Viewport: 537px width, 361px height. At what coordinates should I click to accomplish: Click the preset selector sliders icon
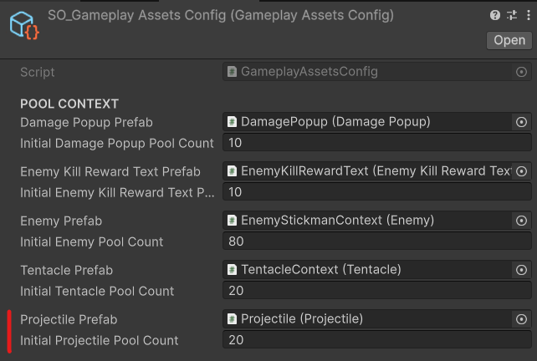pyautogui.click(x=511, y=15)
